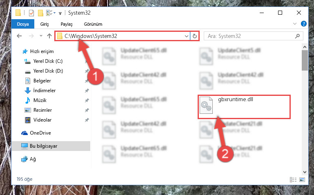314x195 pixels.
Task: Expand the ribbon with the chevron
Action: [294, 24]
